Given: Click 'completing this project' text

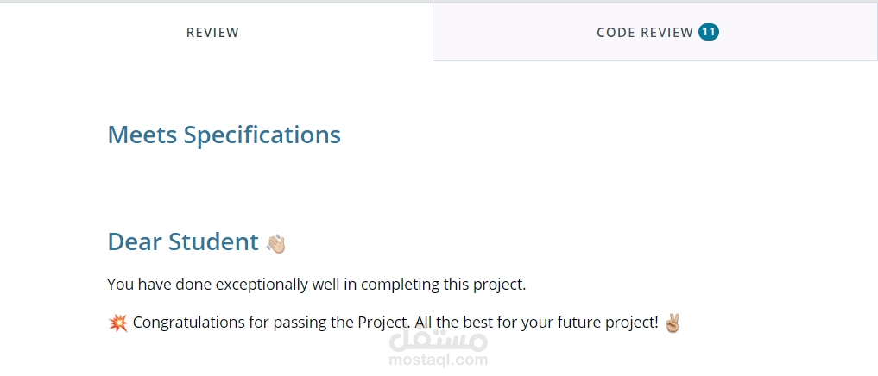Looking at the screenshot, I should (442, 285).
